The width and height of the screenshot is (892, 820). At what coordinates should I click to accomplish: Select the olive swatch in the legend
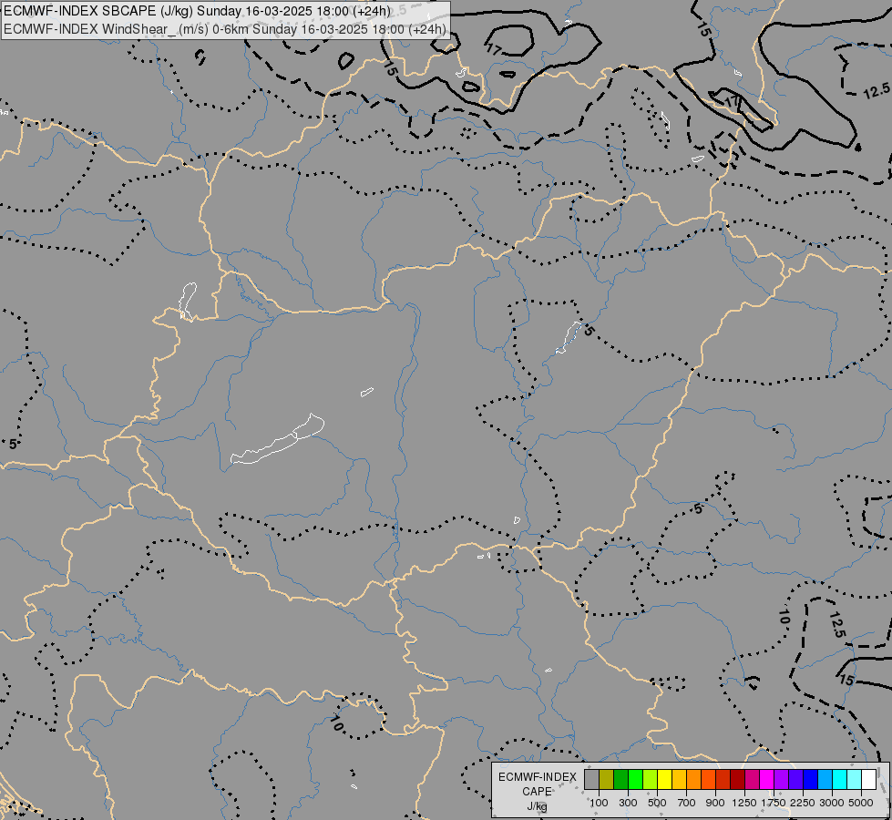point(607,779)
